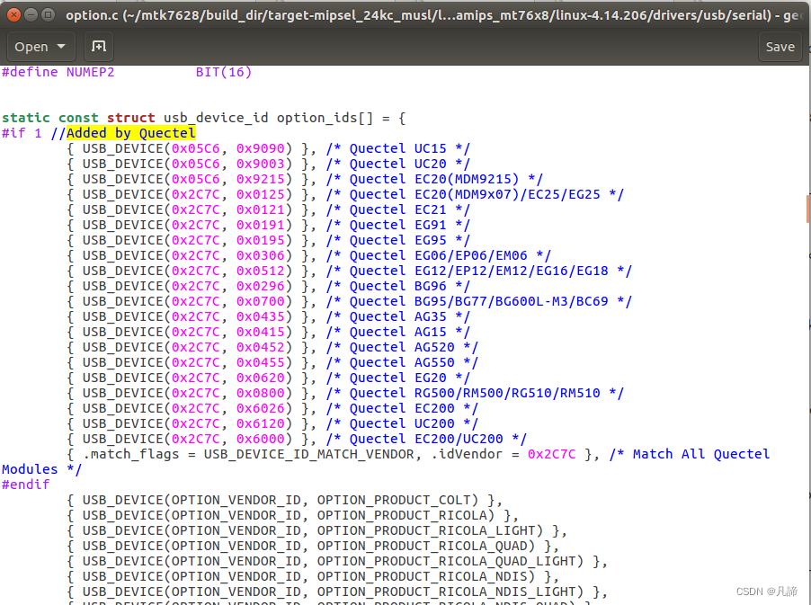The width and height of the screenshot is (811, 605).
Task: Click the 'Quectel EC200/UC200' comment
Action: (x=426, y=439)
